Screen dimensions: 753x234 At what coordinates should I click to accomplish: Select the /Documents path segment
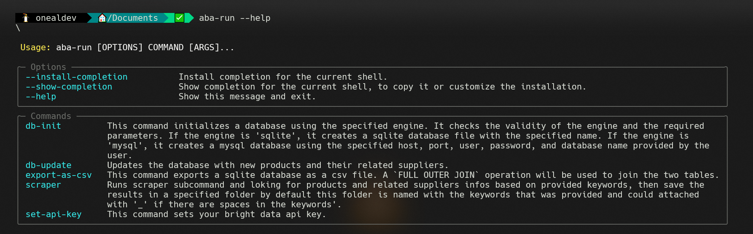[133, 18]
